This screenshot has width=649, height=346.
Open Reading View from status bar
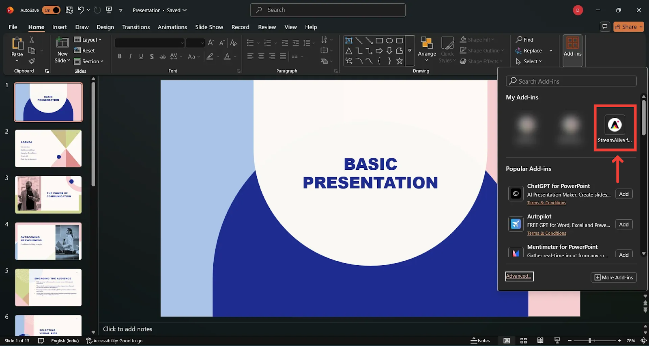point(540,341)
